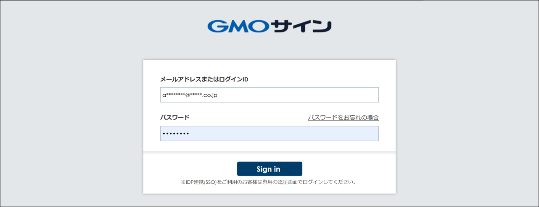
Task: Click the blue GMO lettering in logo
Action: tap(238, 26)
